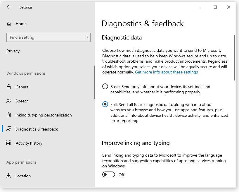Screen dimensions: 239x192
Task: Maximize the Settings window
Action: (215, 7)
